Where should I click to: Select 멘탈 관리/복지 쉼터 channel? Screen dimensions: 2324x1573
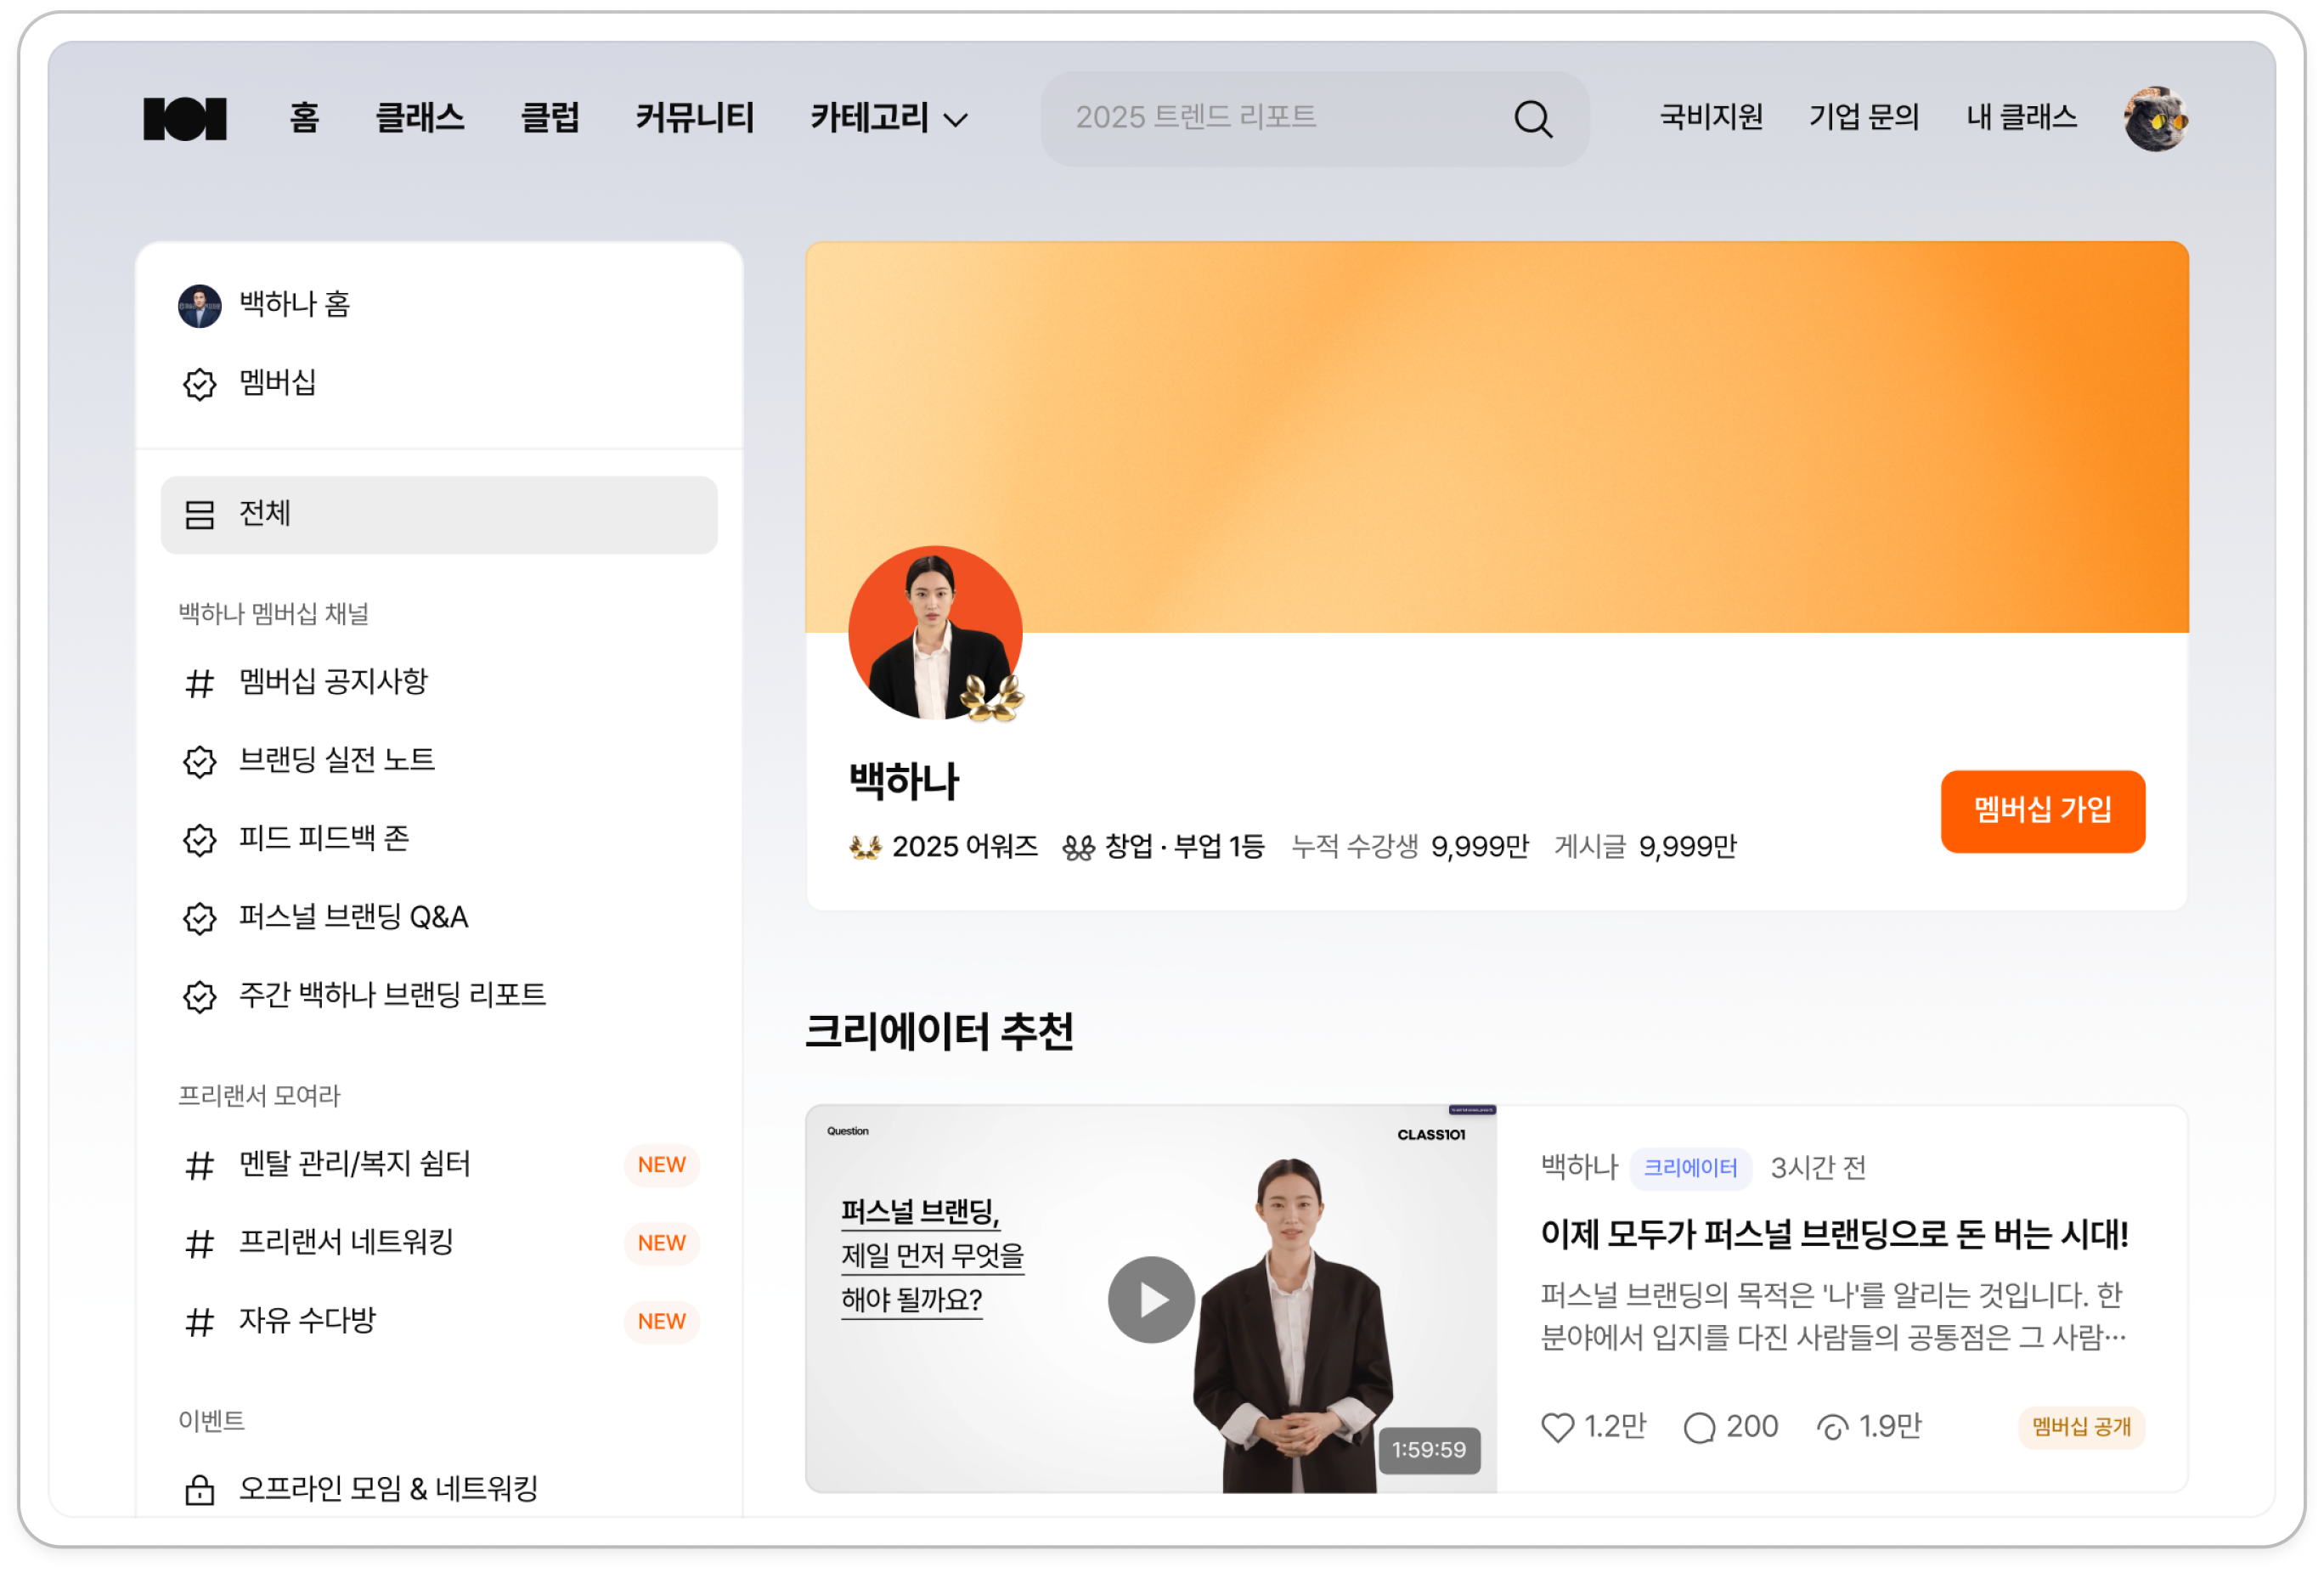(354, 1164)
